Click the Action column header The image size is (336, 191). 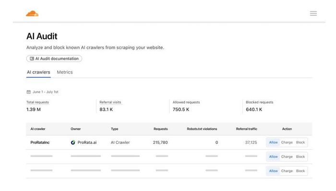point(287,129)
